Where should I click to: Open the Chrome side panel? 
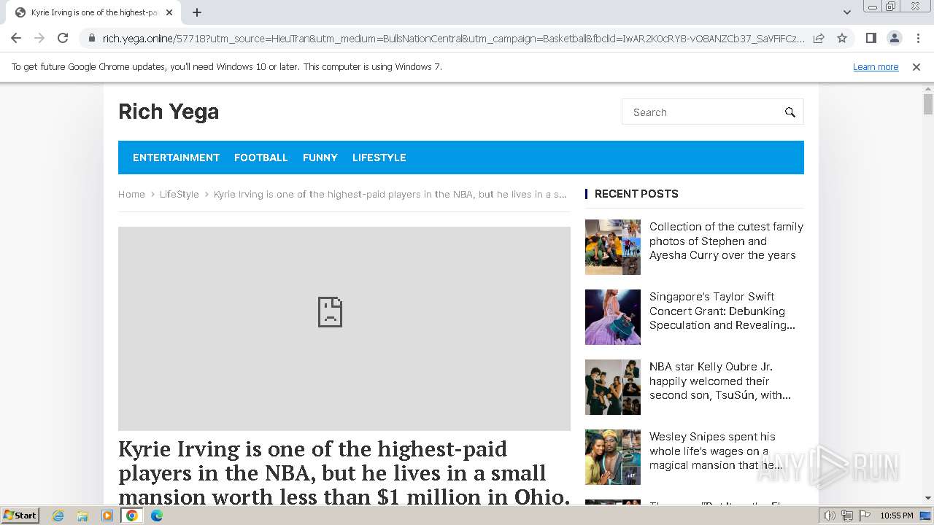[871, 38]
